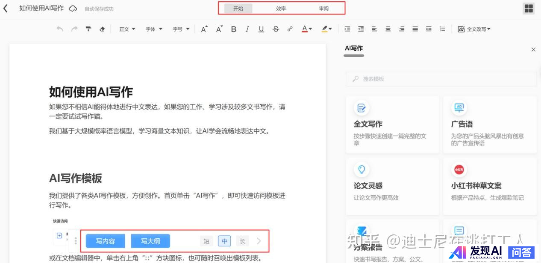The width and height of the screenshot is (541, 263).
Task: Click the 写内容 button
Action: [106, 241]
